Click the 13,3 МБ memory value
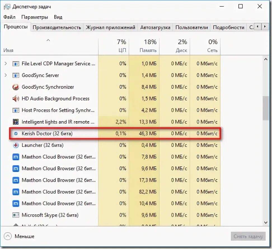The height and width of the screenshot is (249, 272). click(x=148, y=122)
